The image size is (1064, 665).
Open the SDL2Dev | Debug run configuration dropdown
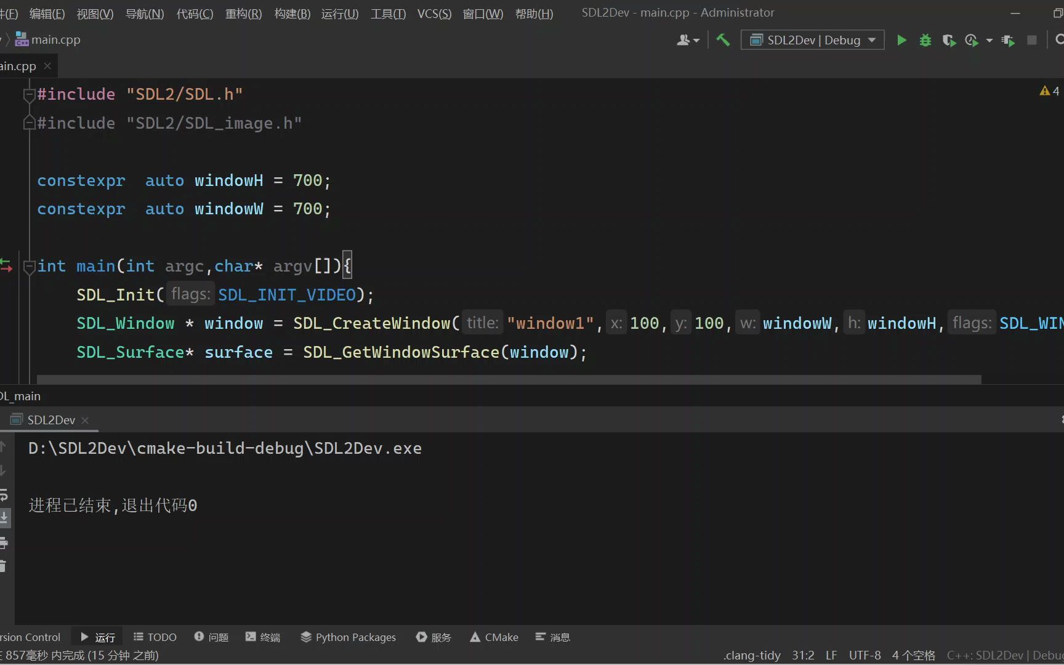pyautogui.click(x=812, y=40)
